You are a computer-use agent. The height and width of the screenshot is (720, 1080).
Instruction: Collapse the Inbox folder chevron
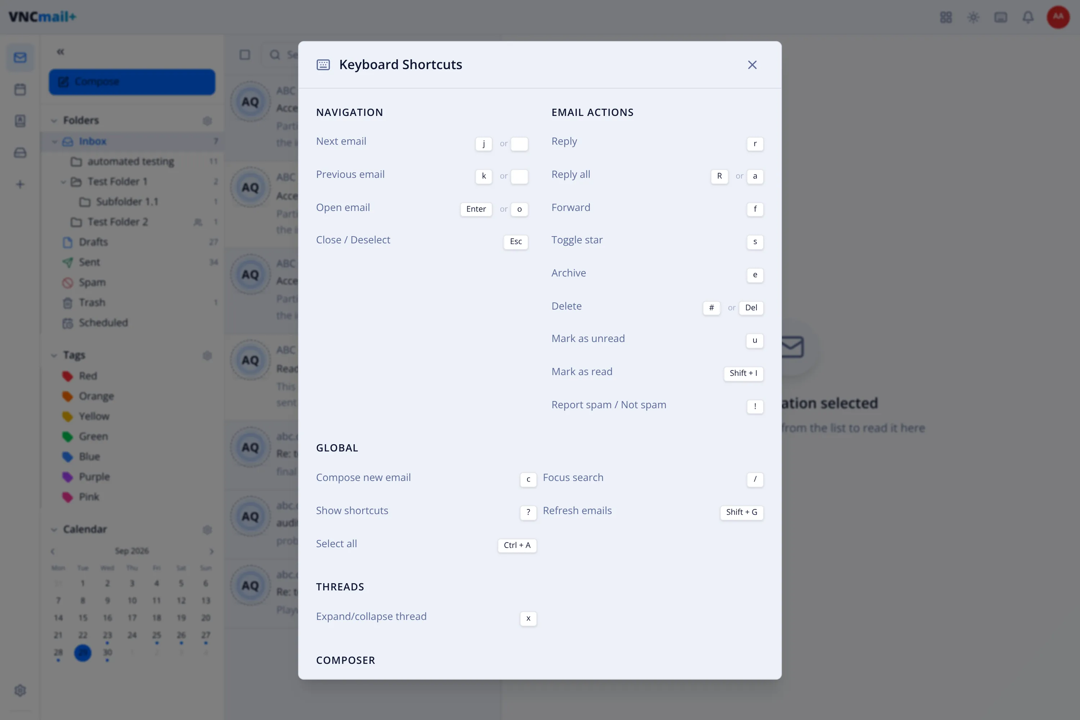(x=55, y=141)
